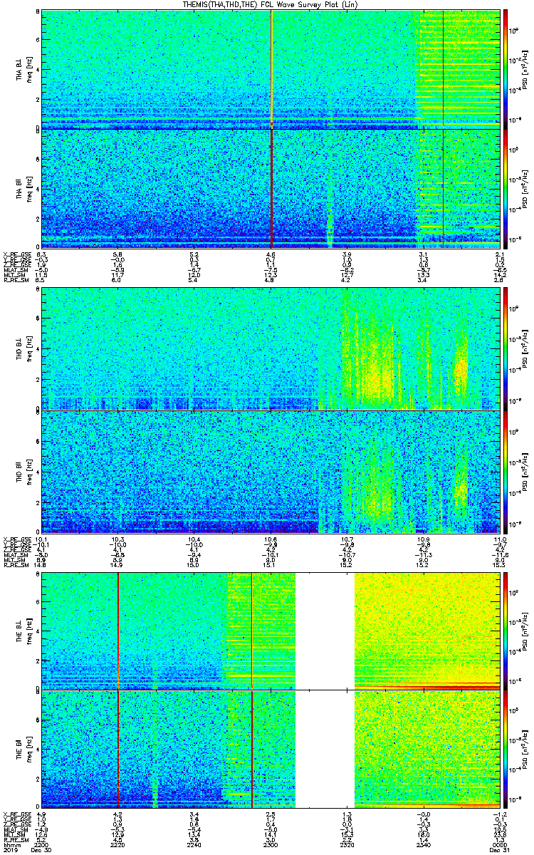Click X_RE_GSE value 11.0 under THD panels
Screen dimensions: 534x855
[x=500, y=539]
